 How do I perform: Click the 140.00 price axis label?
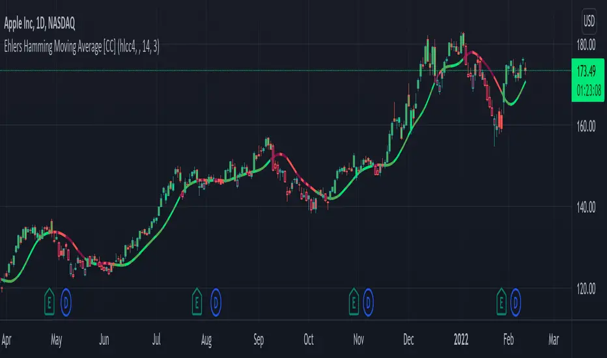click(586, 208)
